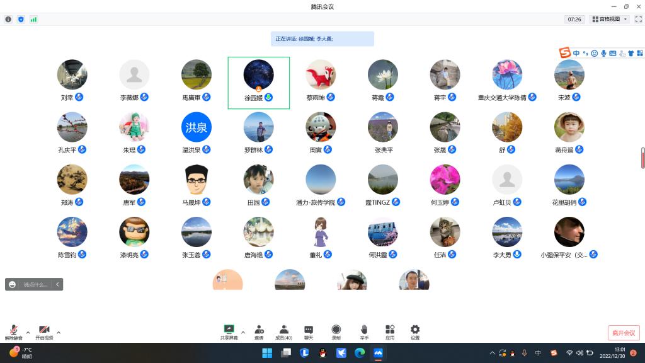Expand the video options arrow beside 开启视频
645x363 pixels.
click(x=59, y=332)
